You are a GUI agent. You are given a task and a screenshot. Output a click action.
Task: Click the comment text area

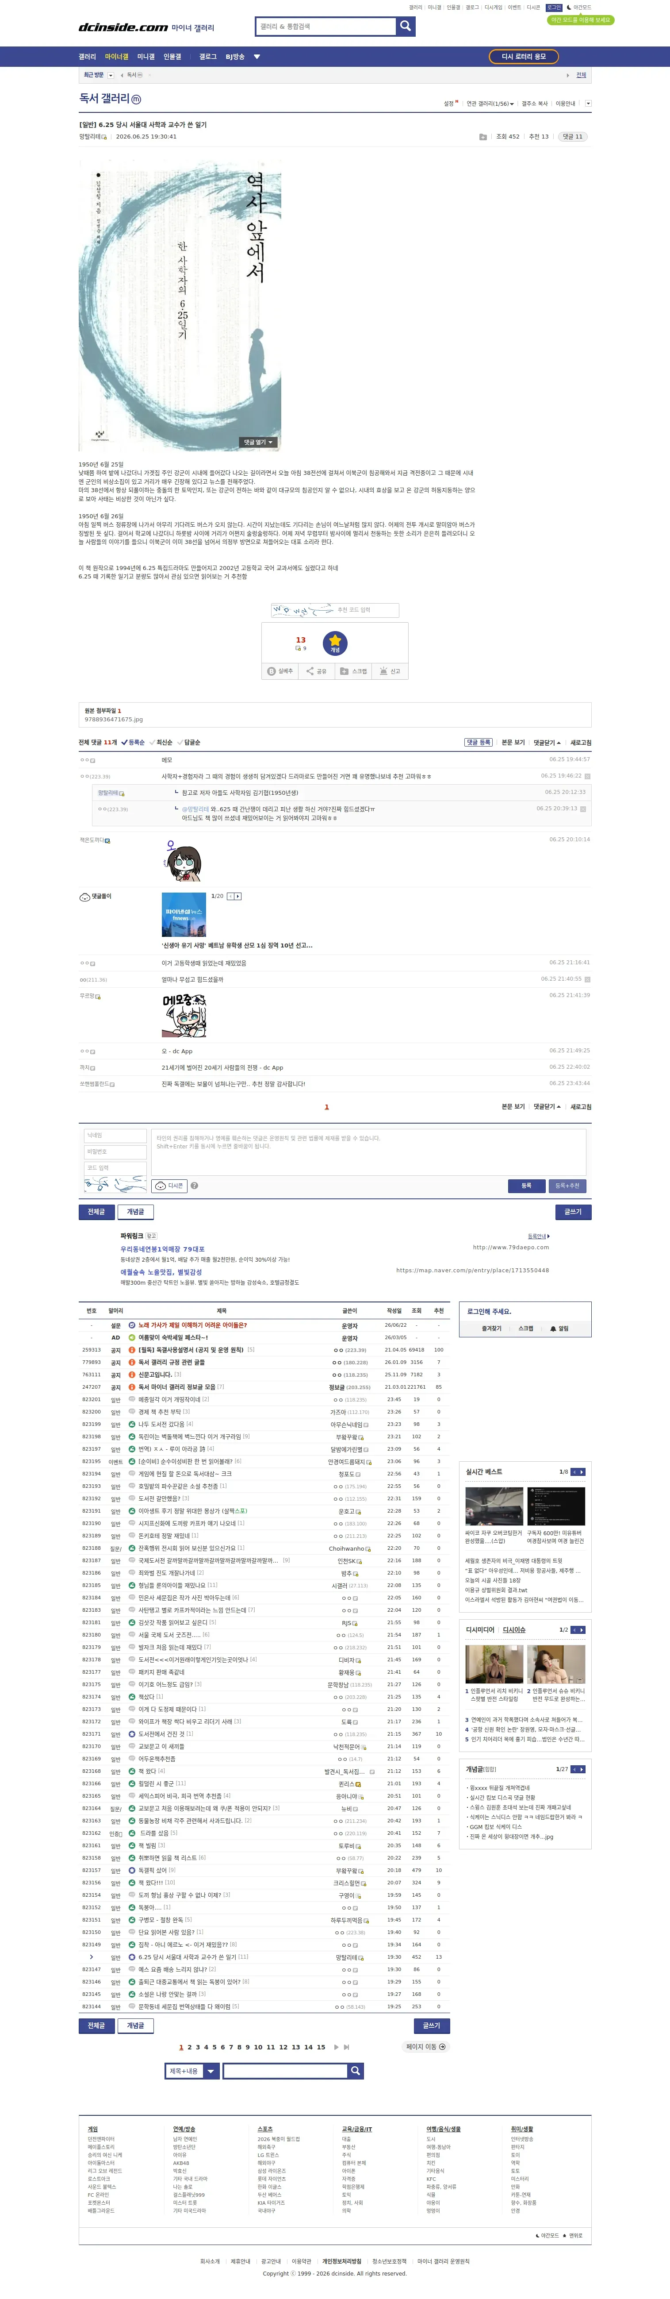tap(368, 1151)
